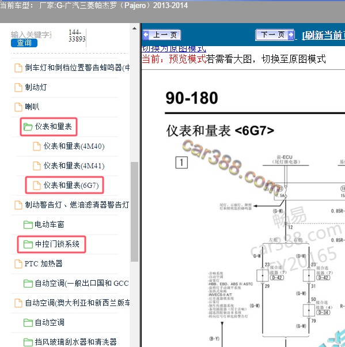Viewport: 345px width, 347px height.
Task: Open 仪表和量表(4M41) document
Action: [x=74, y=166]
